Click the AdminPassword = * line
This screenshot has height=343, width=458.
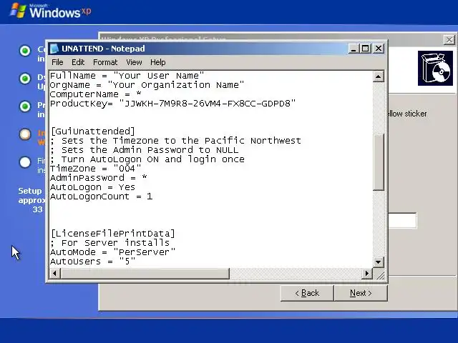(99, 178)
